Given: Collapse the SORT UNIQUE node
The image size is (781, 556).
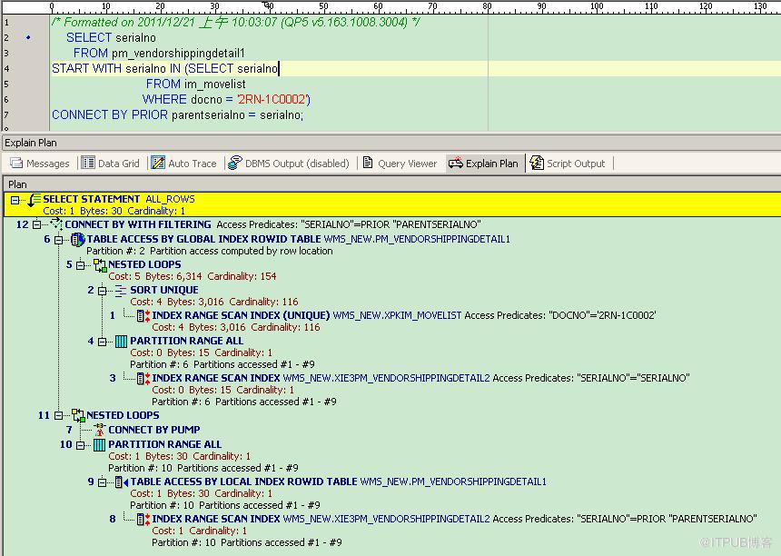Looking at the screenshot, I should tap(103, 291).
